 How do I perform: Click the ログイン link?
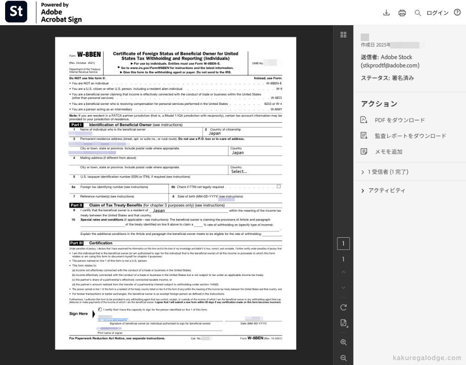click(438, 13)
